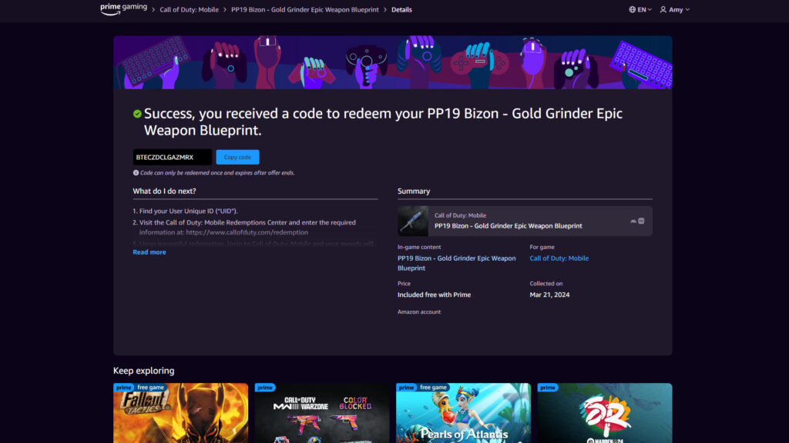
Task: Click the weapon blueprint image in Summary
Action: (413, 221)
